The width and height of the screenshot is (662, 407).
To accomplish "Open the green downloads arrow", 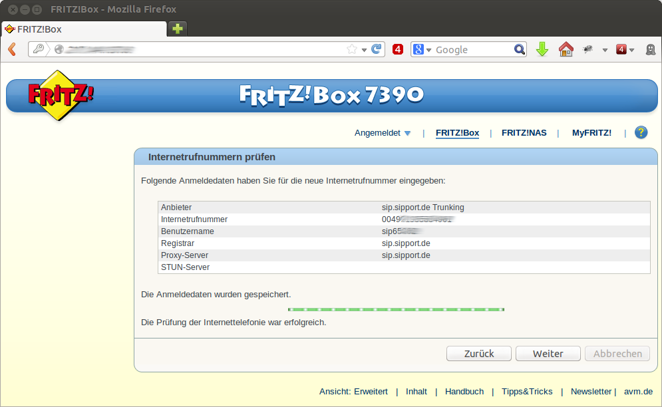I will (542, 49).
